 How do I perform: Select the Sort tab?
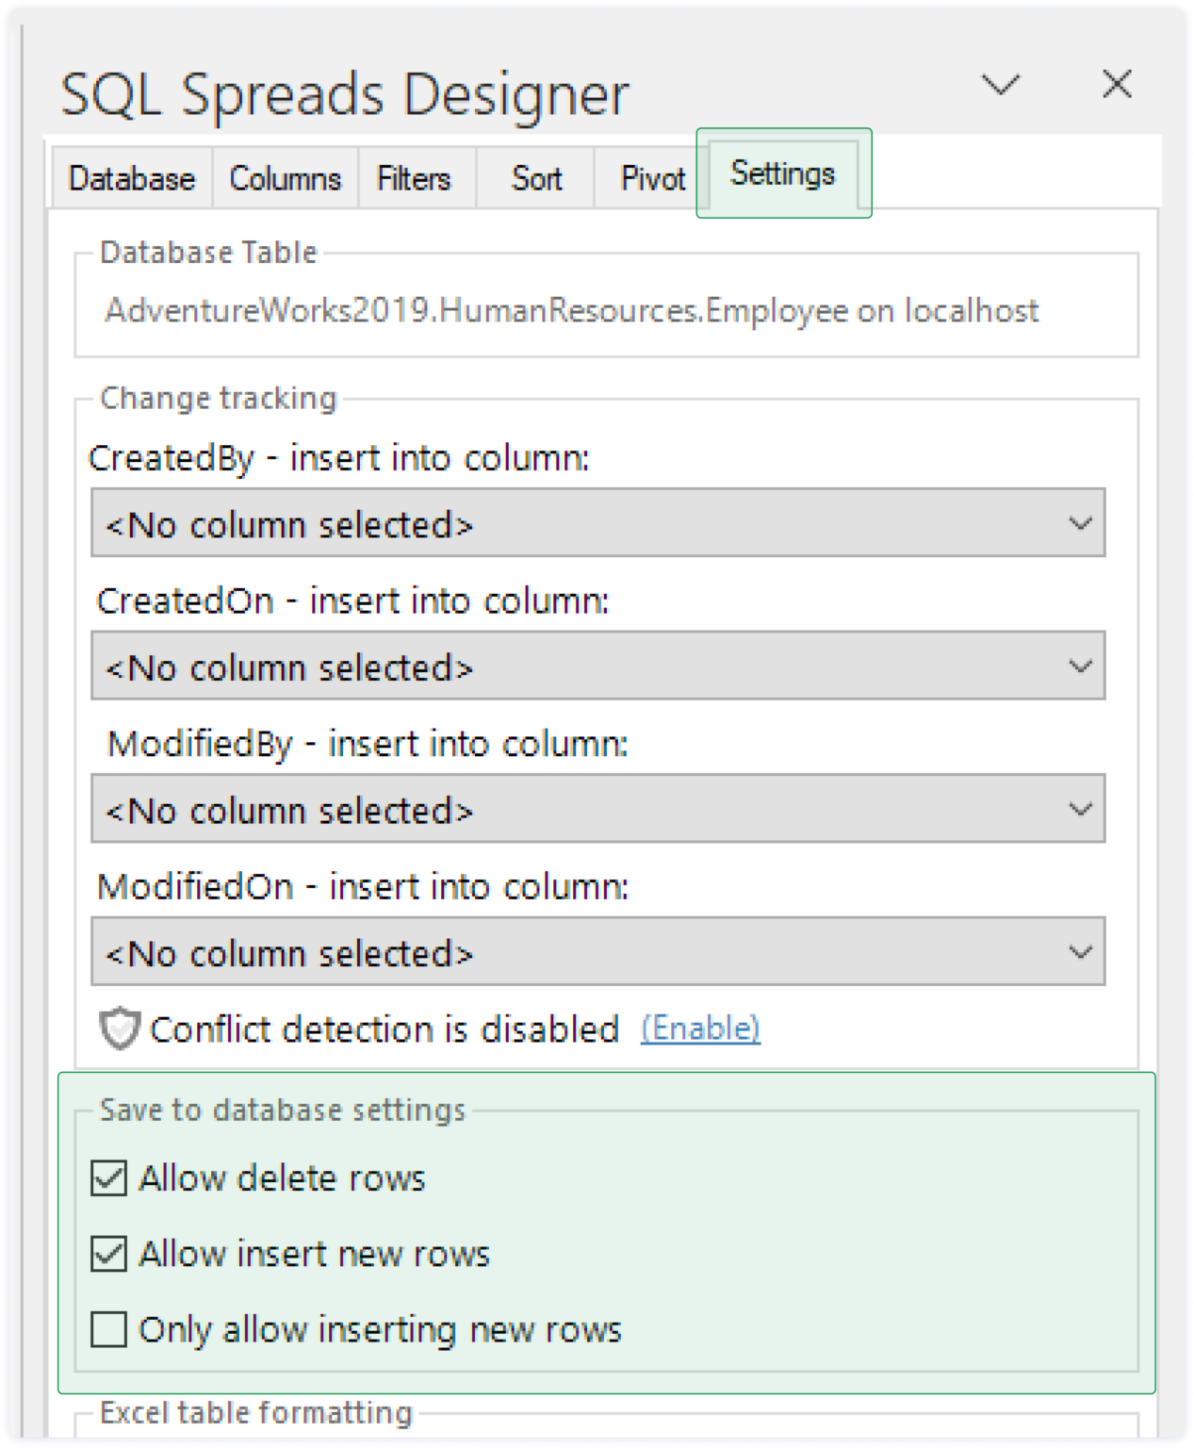[x=536, y=178]
